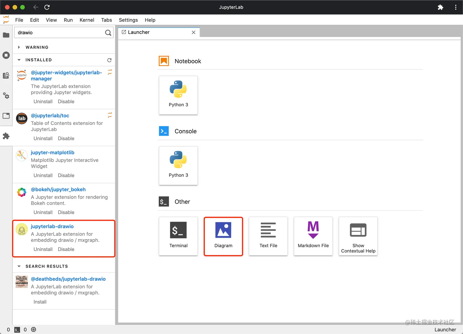Open the Edit menu

click(35, 20)
